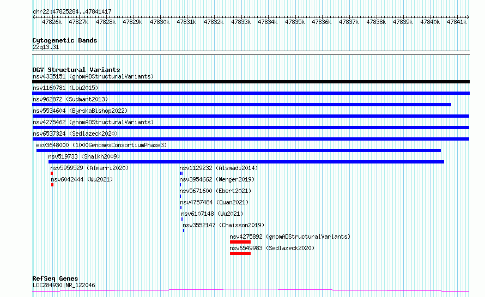The height and width of the screenshot is (297, 485).
Task: Open nsv3954662 (Wenger2019) label
Action: point(217,179)
